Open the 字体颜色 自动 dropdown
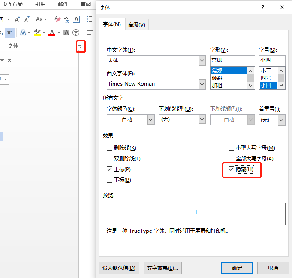 151,120
